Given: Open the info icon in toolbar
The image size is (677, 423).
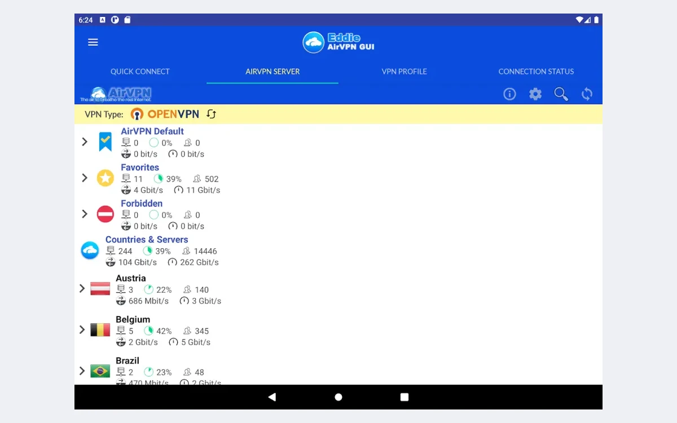Looking at the screenshot, I should coord(509,94).
